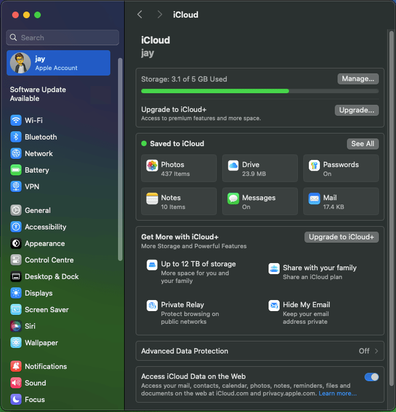Select the Wallpaper sidebar label
The width and height of the screenshot is (396, 412).
(x=41, y=343)
